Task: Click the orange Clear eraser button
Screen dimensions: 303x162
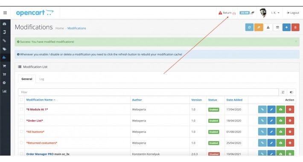Action: 259,27
